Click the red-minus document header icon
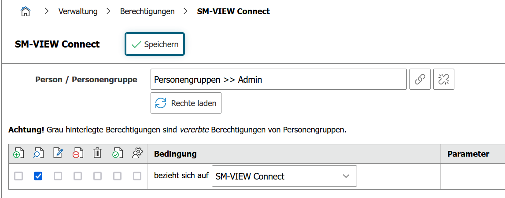505x198 pixels. 77,154
